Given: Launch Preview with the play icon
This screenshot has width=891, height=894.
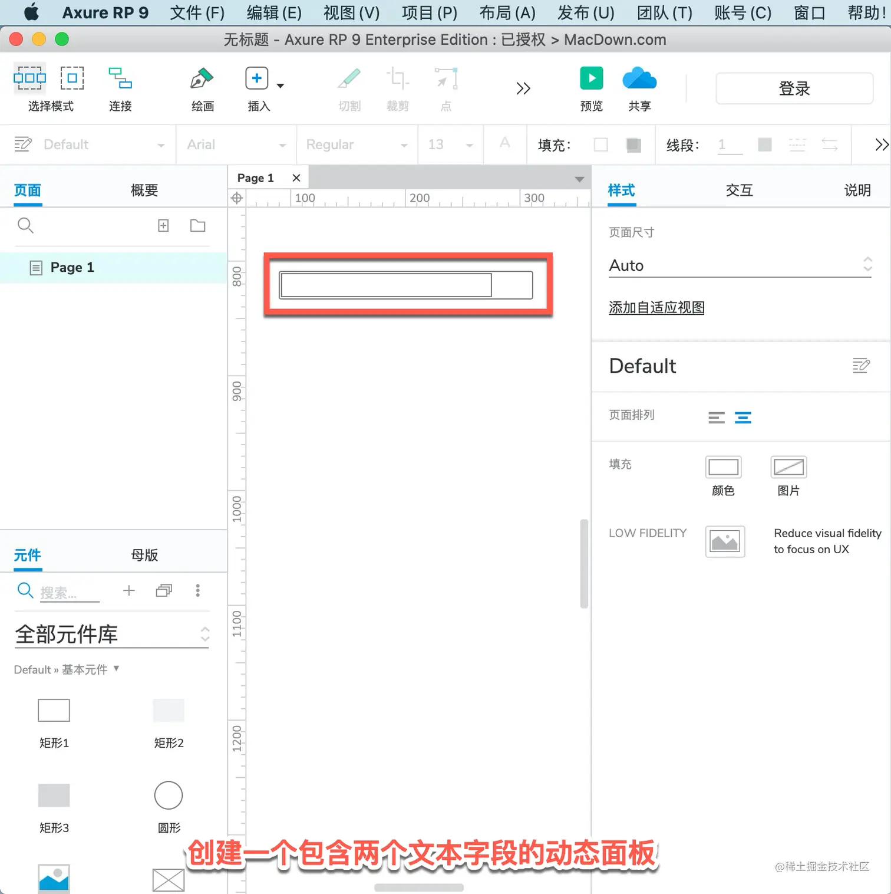Looking at the screenshot, I should tap(592, 78).
